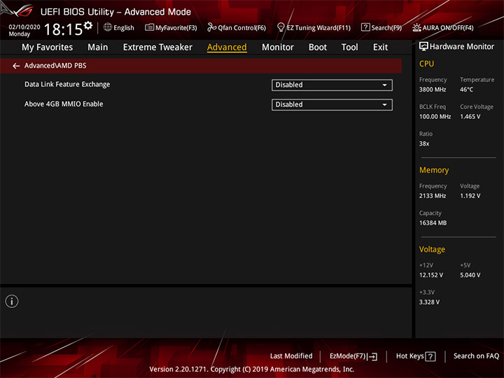Click the CPU section heading
504x378 pixels.
pos(426,64)
